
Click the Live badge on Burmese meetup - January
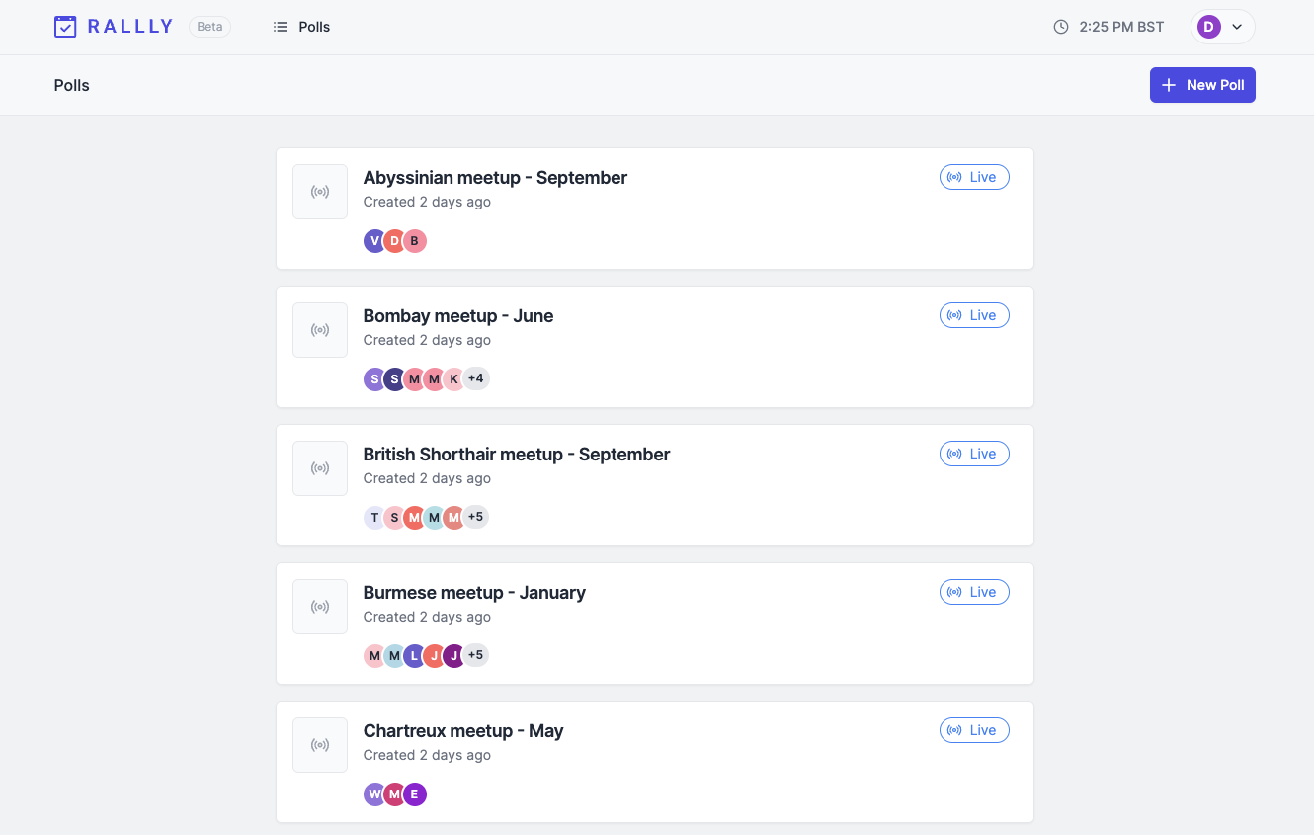point(974,591)
